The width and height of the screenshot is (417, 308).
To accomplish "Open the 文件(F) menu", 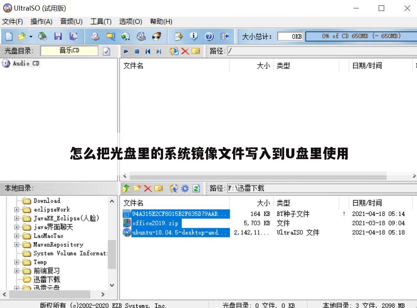I will point(12,22).
